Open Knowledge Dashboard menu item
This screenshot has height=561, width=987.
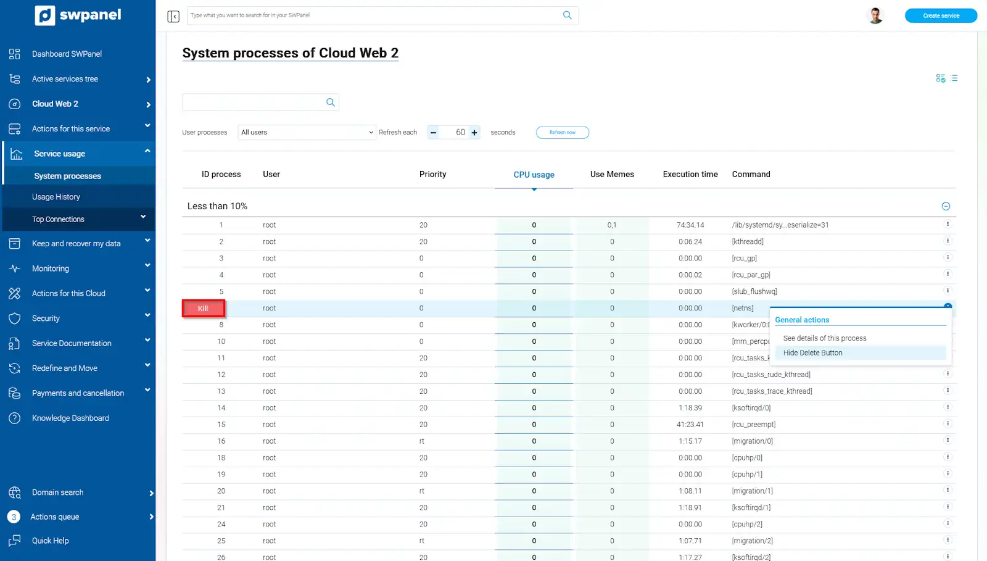(x=70, y=418)
